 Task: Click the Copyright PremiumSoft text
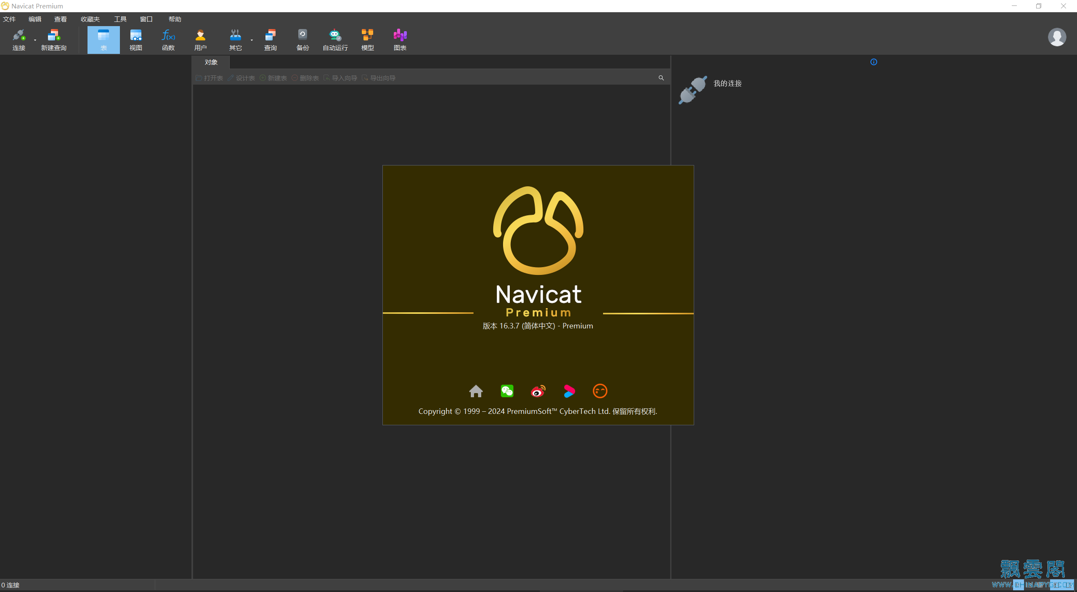click(x=538, y=411)
